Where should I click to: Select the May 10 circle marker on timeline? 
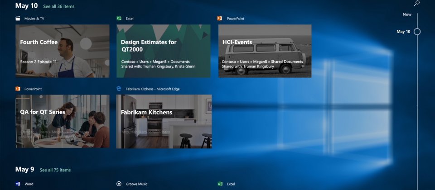click(417, 32)
